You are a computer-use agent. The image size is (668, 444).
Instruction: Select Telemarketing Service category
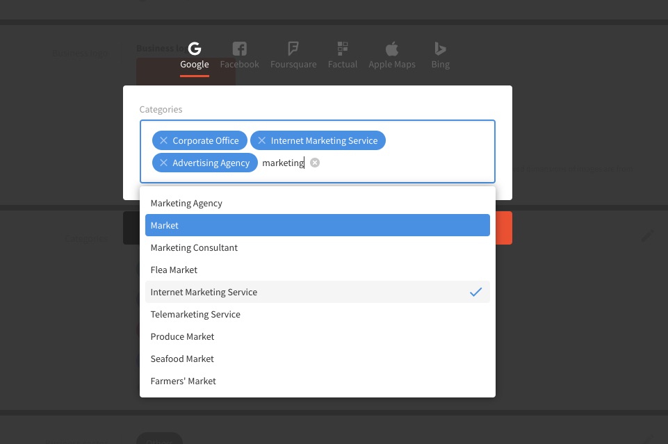point(318,314)
